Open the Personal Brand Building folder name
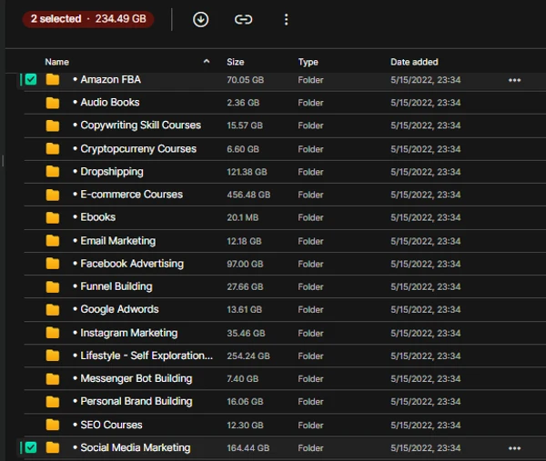The height and width of the screenshot is (461, 546). (x=136, y=402)
